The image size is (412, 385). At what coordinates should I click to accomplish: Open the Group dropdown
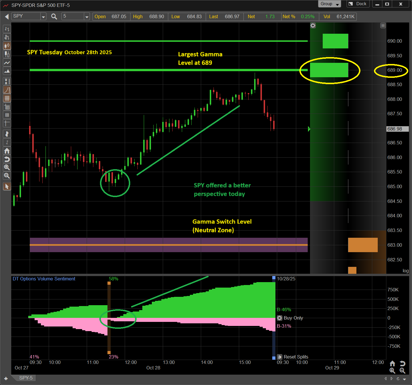point(329,4)
